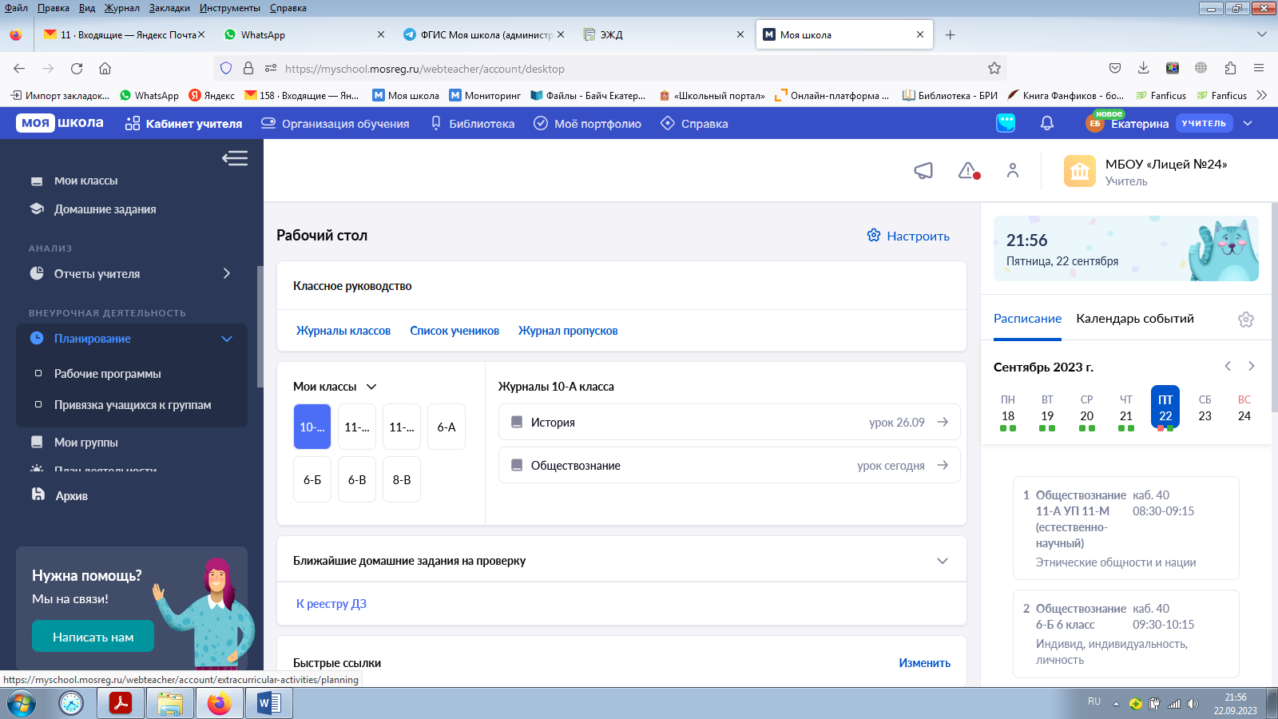Show more bookmarks toolbar items
This screenshot has width=1278, height=719.
click(1261, 95)
